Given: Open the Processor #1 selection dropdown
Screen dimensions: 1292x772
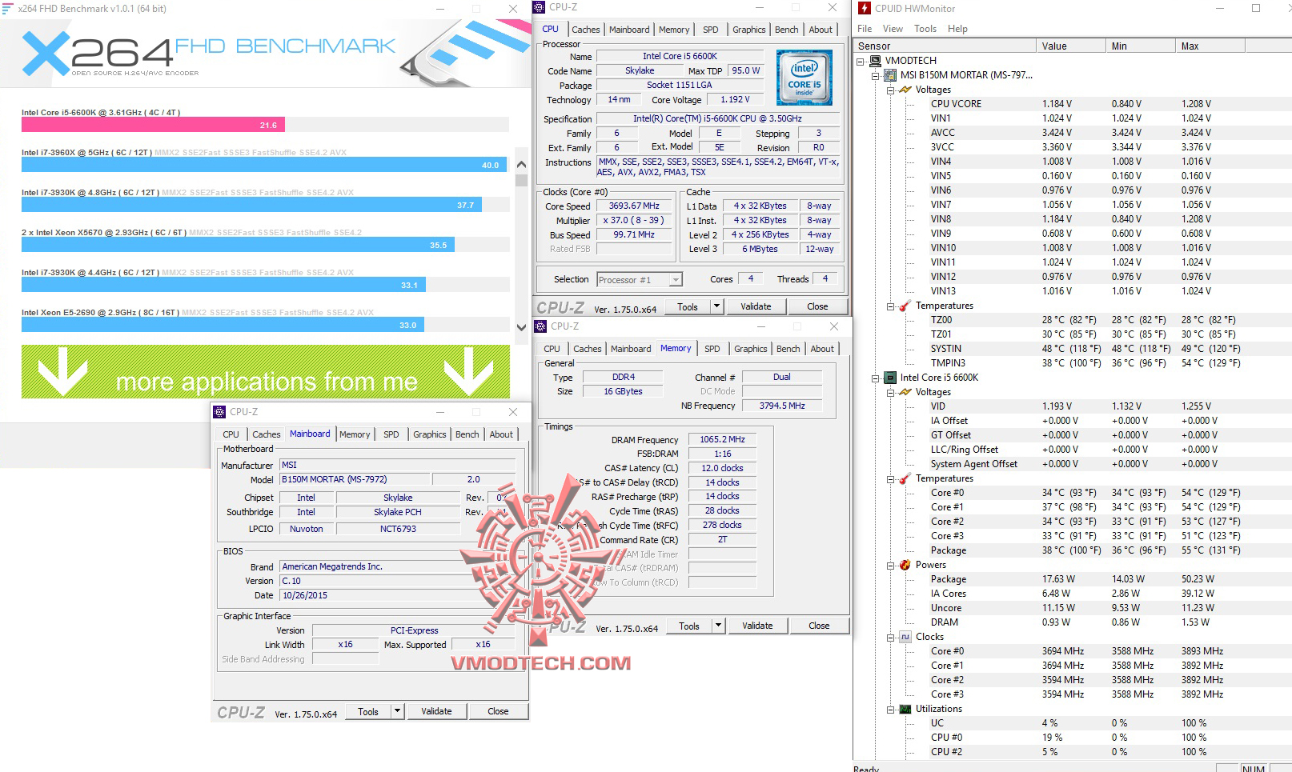Looking at the screenshot, I should click(x=675, y=279).
